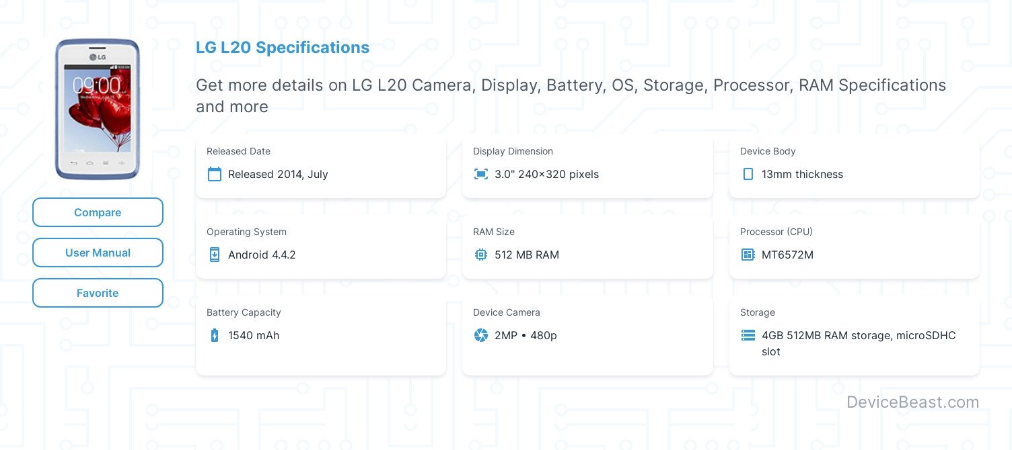1012x450 pixels.
Task: Click the LG L20 Specifications heading
Action: click(x=283, y=48)
